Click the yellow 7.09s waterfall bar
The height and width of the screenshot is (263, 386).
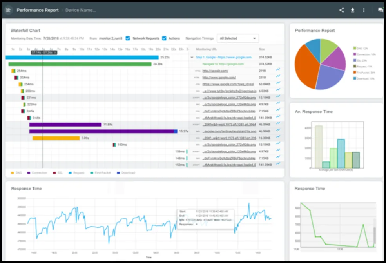click(x=56, y=138)
